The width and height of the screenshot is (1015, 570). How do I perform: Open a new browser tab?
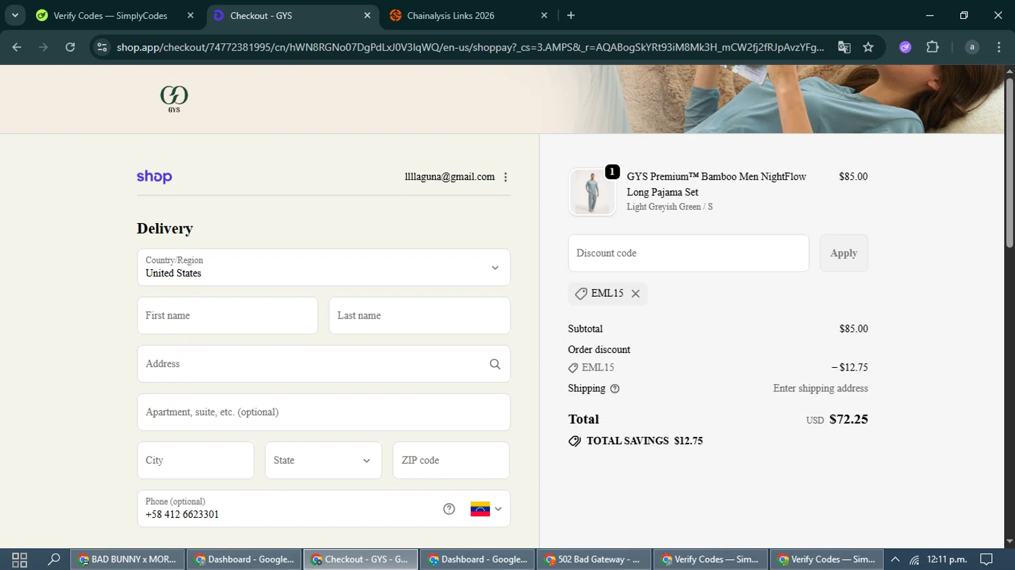pos(571,16)
